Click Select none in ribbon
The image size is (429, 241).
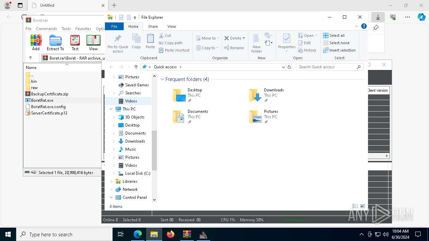pyautogui.click(x=336, y=43)
